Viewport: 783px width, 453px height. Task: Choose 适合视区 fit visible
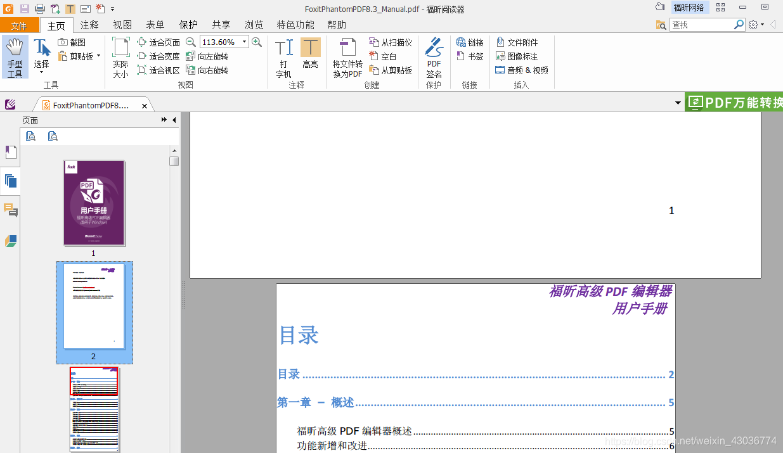tap(159, 70)
